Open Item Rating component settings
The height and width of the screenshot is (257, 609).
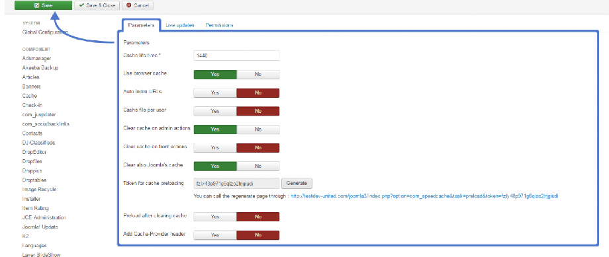point(35,208)
